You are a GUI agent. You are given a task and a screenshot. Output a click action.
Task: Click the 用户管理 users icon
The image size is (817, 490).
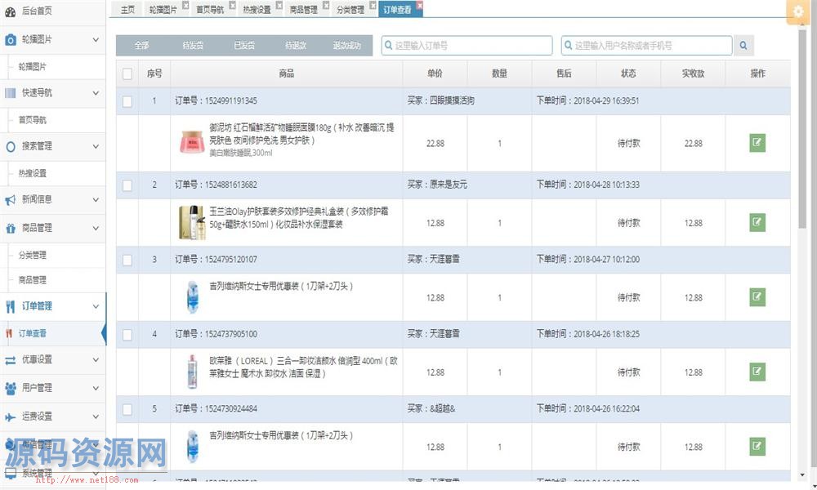11,389
